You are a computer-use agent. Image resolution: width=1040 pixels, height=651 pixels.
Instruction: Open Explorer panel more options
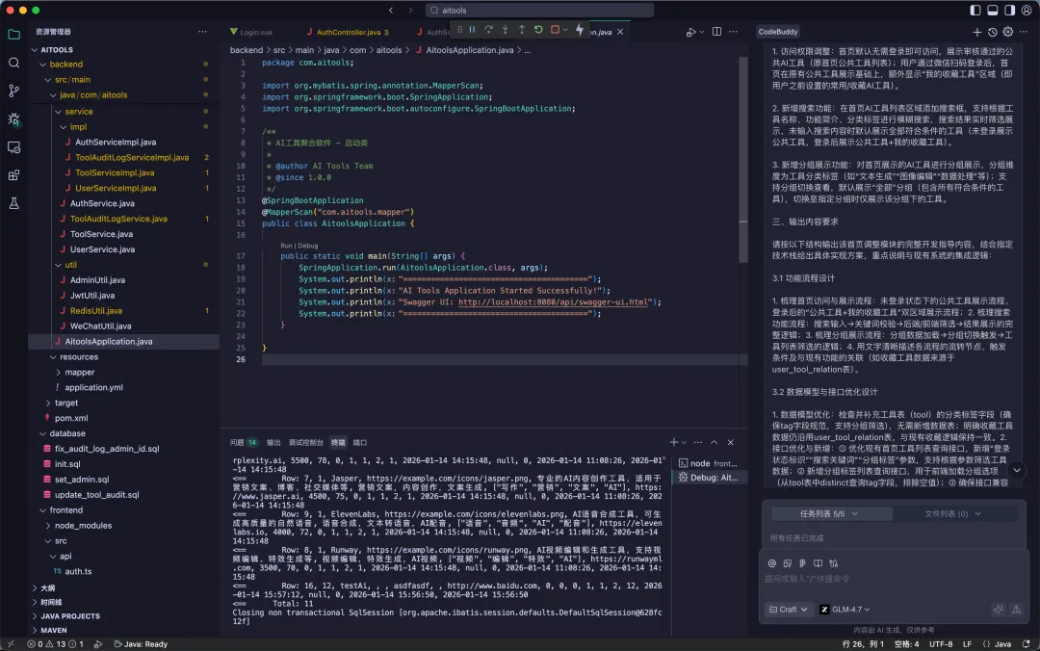click(x=202, y=31)
